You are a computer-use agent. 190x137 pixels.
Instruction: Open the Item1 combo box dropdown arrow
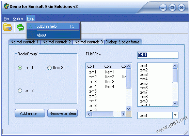(175, 115)
